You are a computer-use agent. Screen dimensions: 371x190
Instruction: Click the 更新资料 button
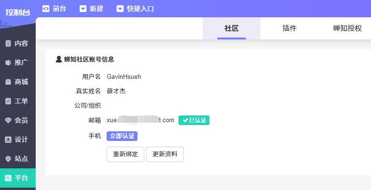pos(165,154)
